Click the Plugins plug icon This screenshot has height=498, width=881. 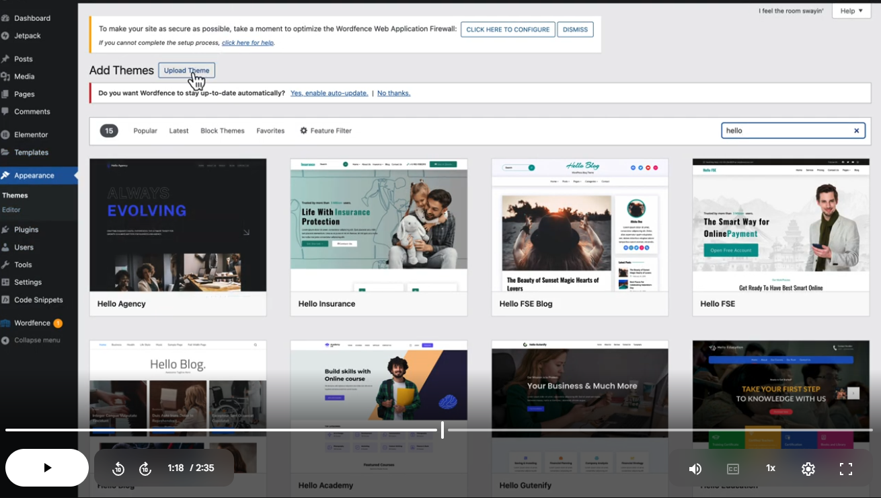coord(5,229)
